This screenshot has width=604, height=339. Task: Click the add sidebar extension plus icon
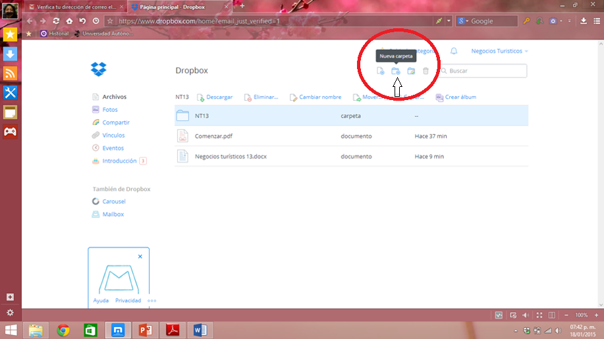(x=10, y=297)
